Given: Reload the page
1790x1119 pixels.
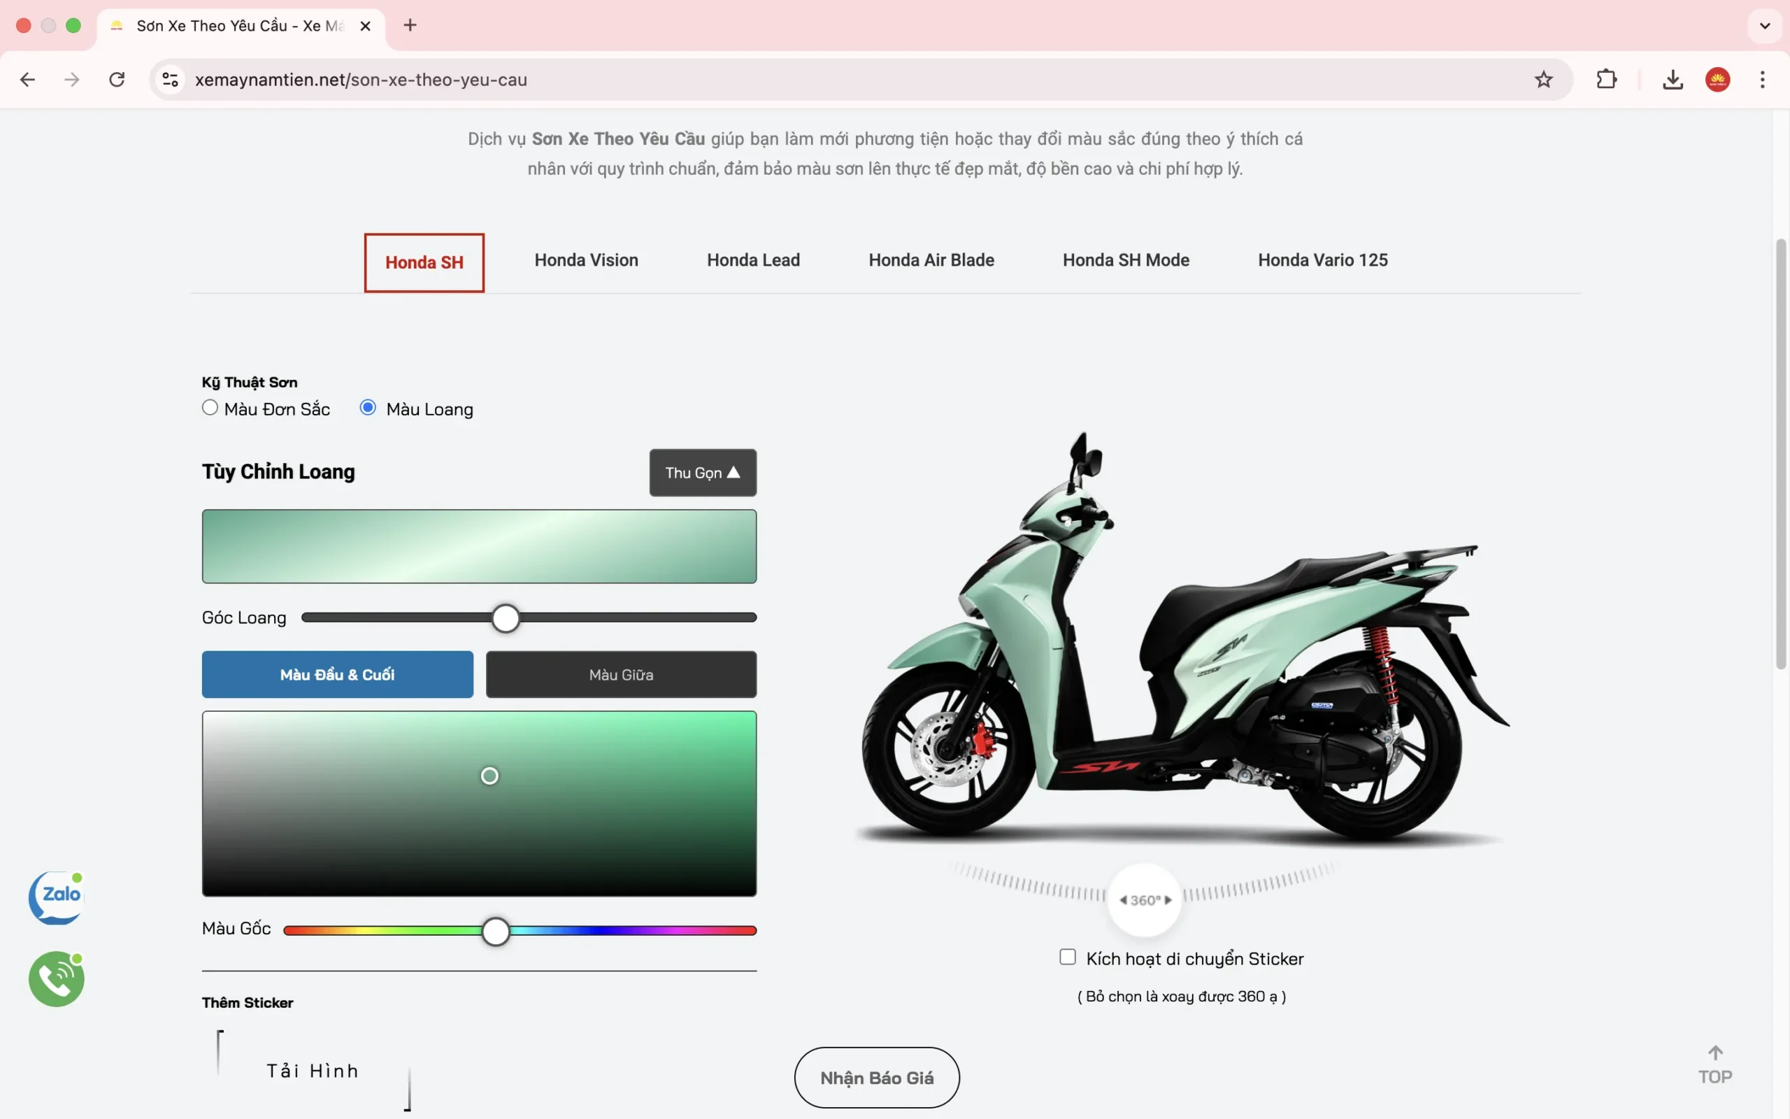Looking at the screenshot, I should (117, 79).
